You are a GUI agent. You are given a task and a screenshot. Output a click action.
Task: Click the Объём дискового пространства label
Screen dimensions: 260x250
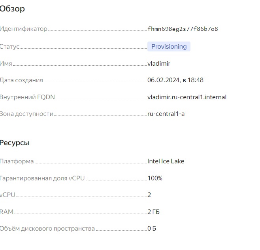click(47, 229)
